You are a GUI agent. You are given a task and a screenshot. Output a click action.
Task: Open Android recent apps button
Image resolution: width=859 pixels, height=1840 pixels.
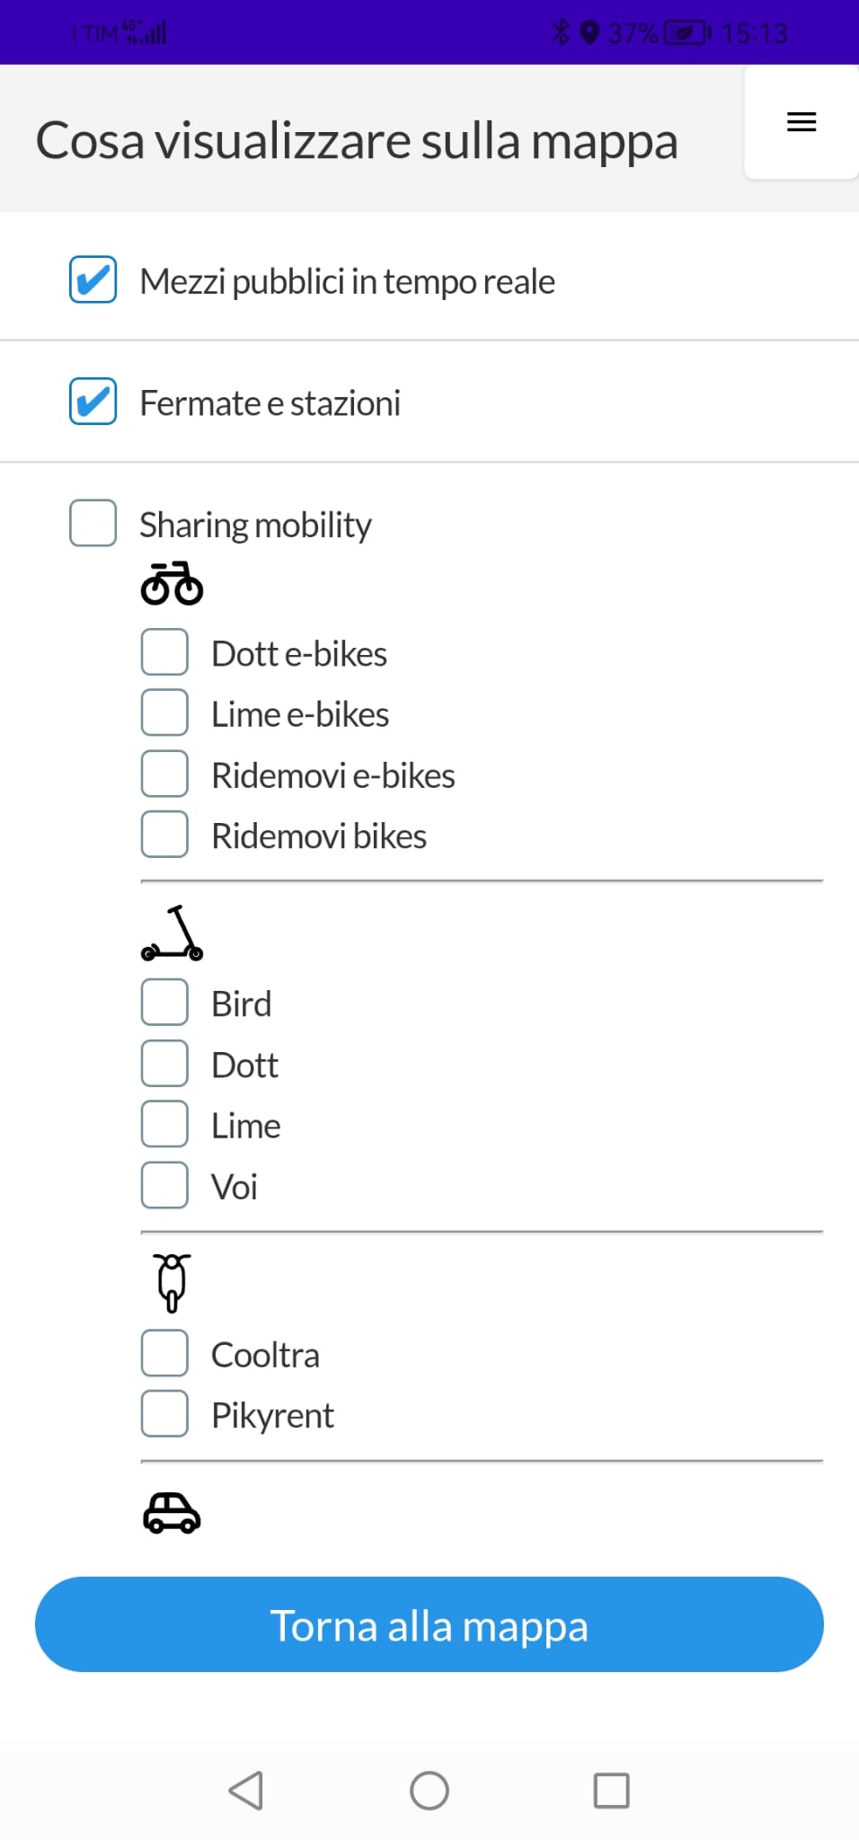pyautogui.click(x=611, y=1791)
